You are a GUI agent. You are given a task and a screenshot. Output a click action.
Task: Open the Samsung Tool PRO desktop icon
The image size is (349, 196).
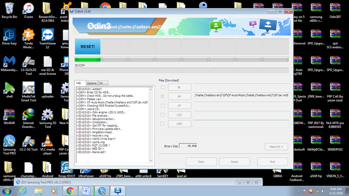[9, 145]
